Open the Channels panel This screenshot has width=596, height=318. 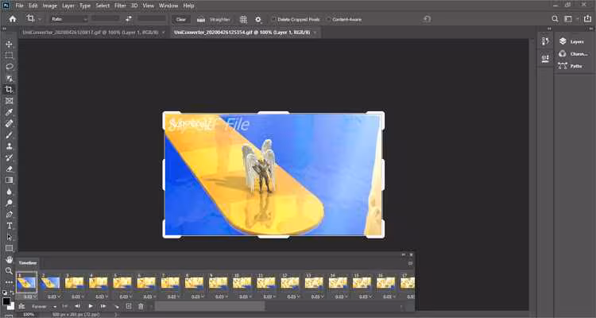pos(573,54)
